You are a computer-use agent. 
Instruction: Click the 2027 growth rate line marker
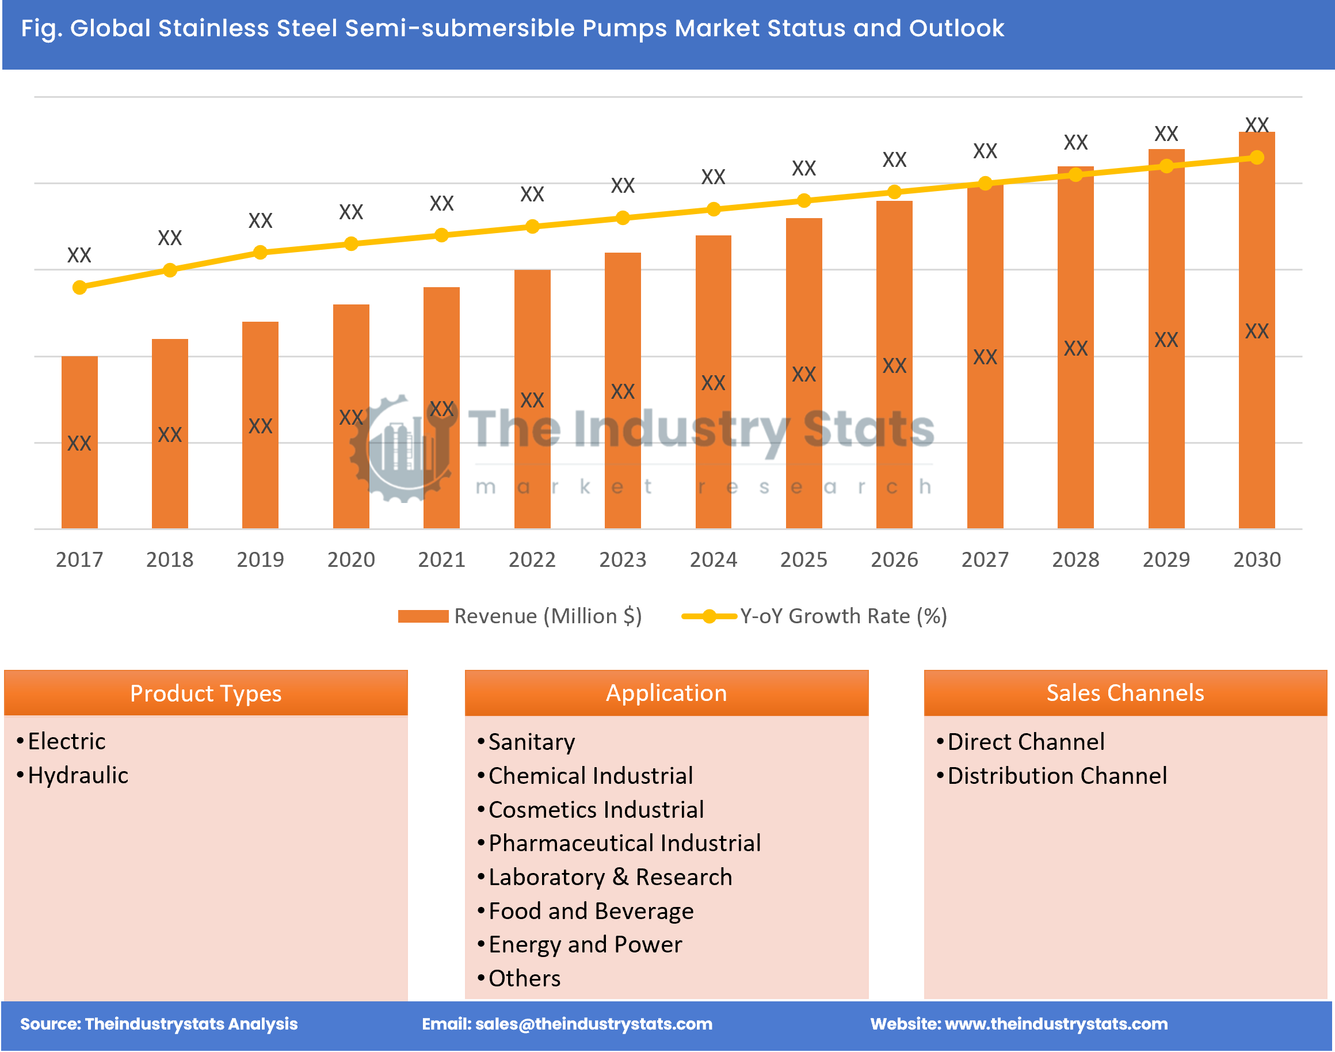click(985, 184)
